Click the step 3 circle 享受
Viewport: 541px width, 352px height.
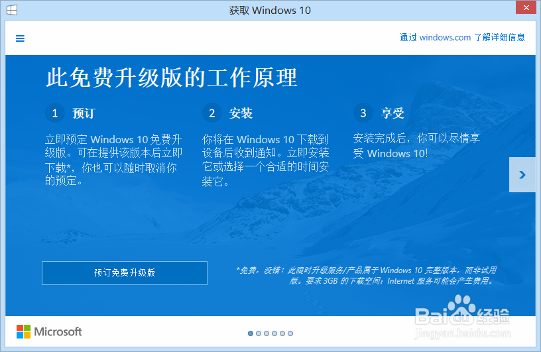(363, 113)
